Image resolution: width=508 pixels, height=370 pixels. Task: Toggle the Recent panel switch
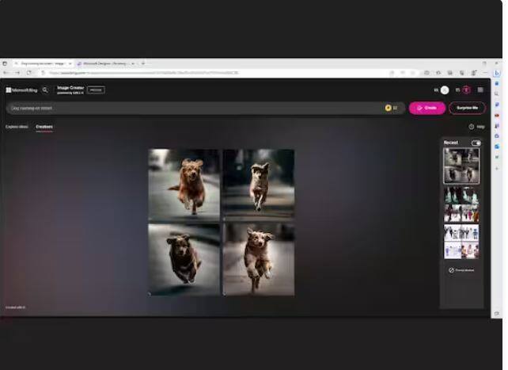(x=476, y=143)
